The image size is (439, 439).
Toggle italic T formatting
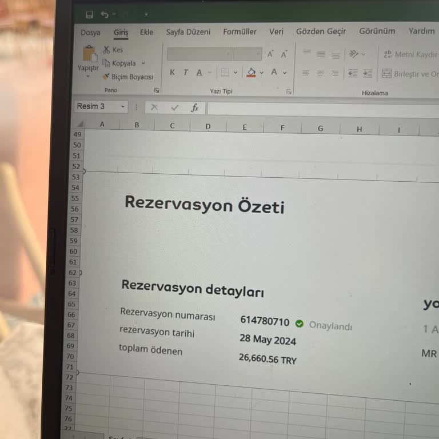click(x=186, y=73)
